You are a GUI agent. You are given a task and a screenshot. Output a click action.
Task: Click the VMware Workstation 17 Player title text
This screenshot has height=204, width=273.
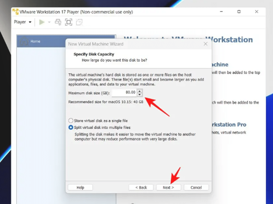[76, 12]
